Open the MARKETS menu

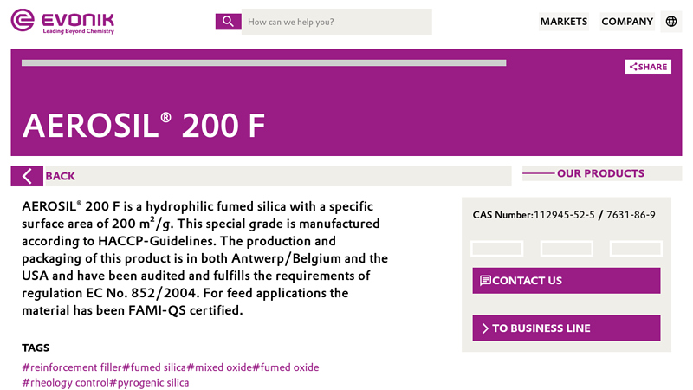point(563,22)
